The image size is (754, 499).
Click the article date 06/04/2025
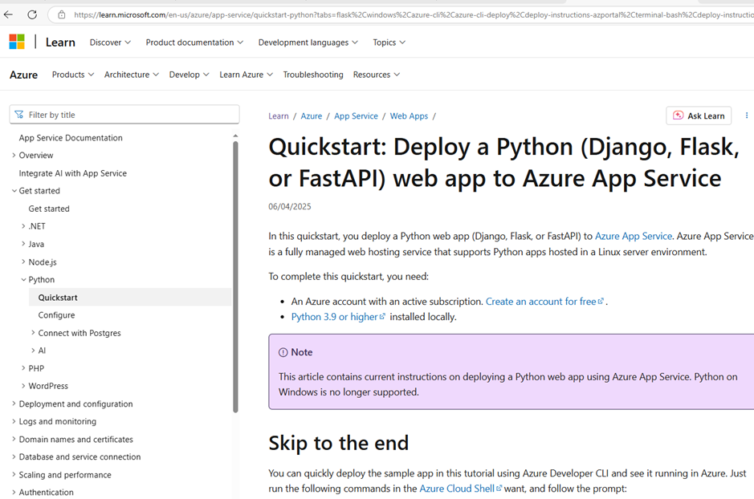tap(290, 206)
